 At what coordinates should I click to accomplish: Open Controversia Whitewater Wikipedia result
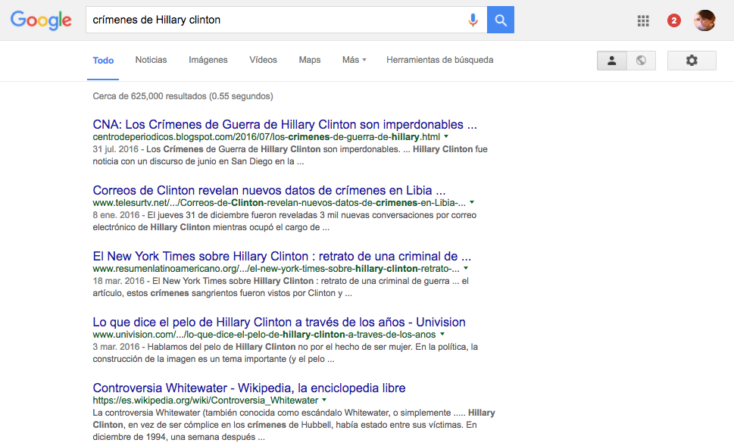point(249,388)
